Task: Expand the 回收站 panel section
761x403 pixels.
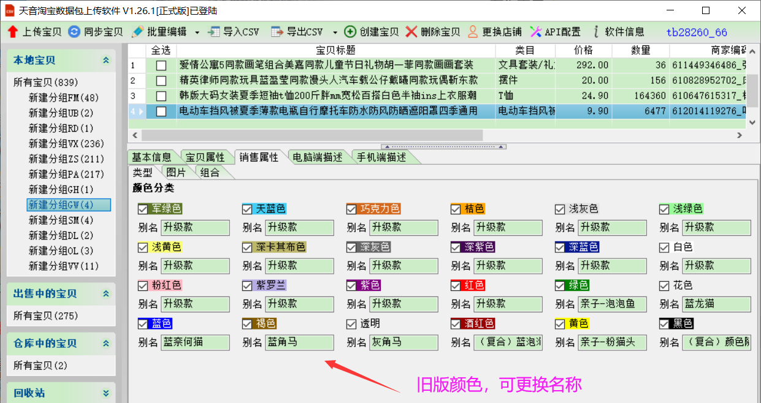Action: pyautogui.click(x=105, y=393)
